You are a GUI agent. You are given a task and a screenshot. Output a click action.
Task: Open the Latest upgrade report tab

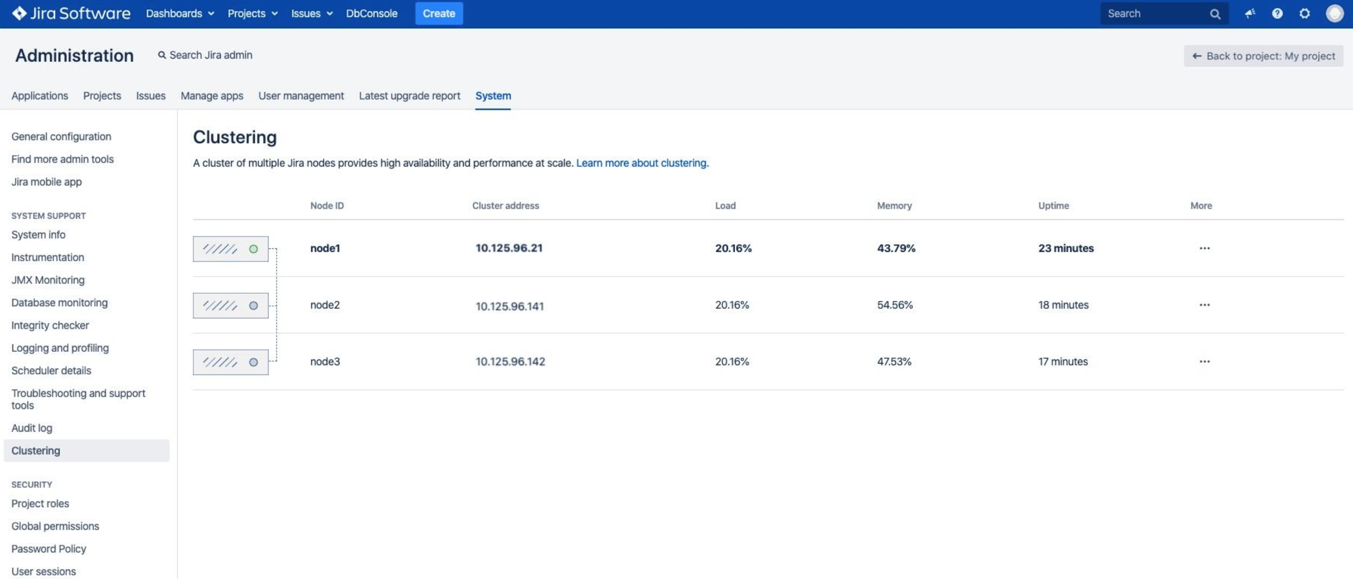point(409,95)
